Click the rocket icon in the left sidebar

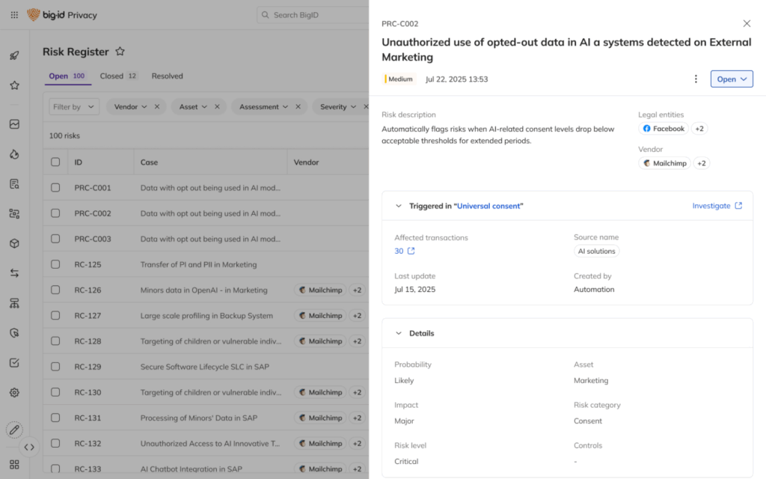tap(14, 55)
